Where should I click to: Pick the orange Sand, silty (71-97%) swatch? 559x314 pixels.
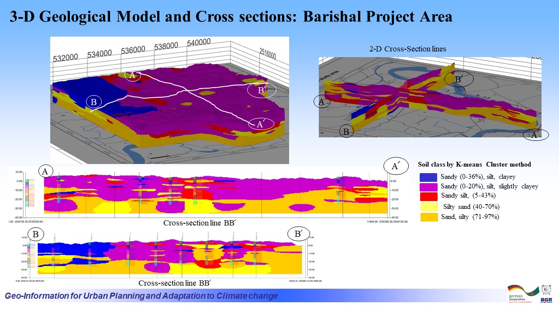coord(428,217)
